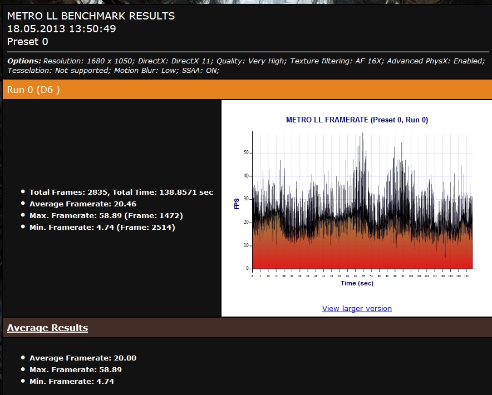Click the chart title METRO LL FRAMERATE
The height and width of the screenshot is (395, 492).
pyautogui.click(x=357, y=120)
